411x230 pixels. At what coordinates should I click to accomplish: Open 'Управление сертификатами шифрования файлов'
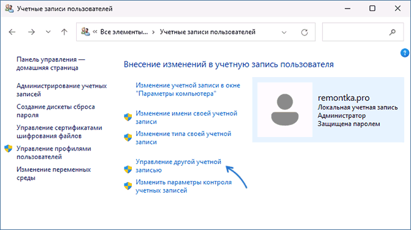pyautogui.click(x=60, y=132)
